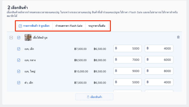Screen dimensions: 189x107
Task: Click the รายการสินค้า 9 ถูกเลือก label
Action: click(36, 26)
